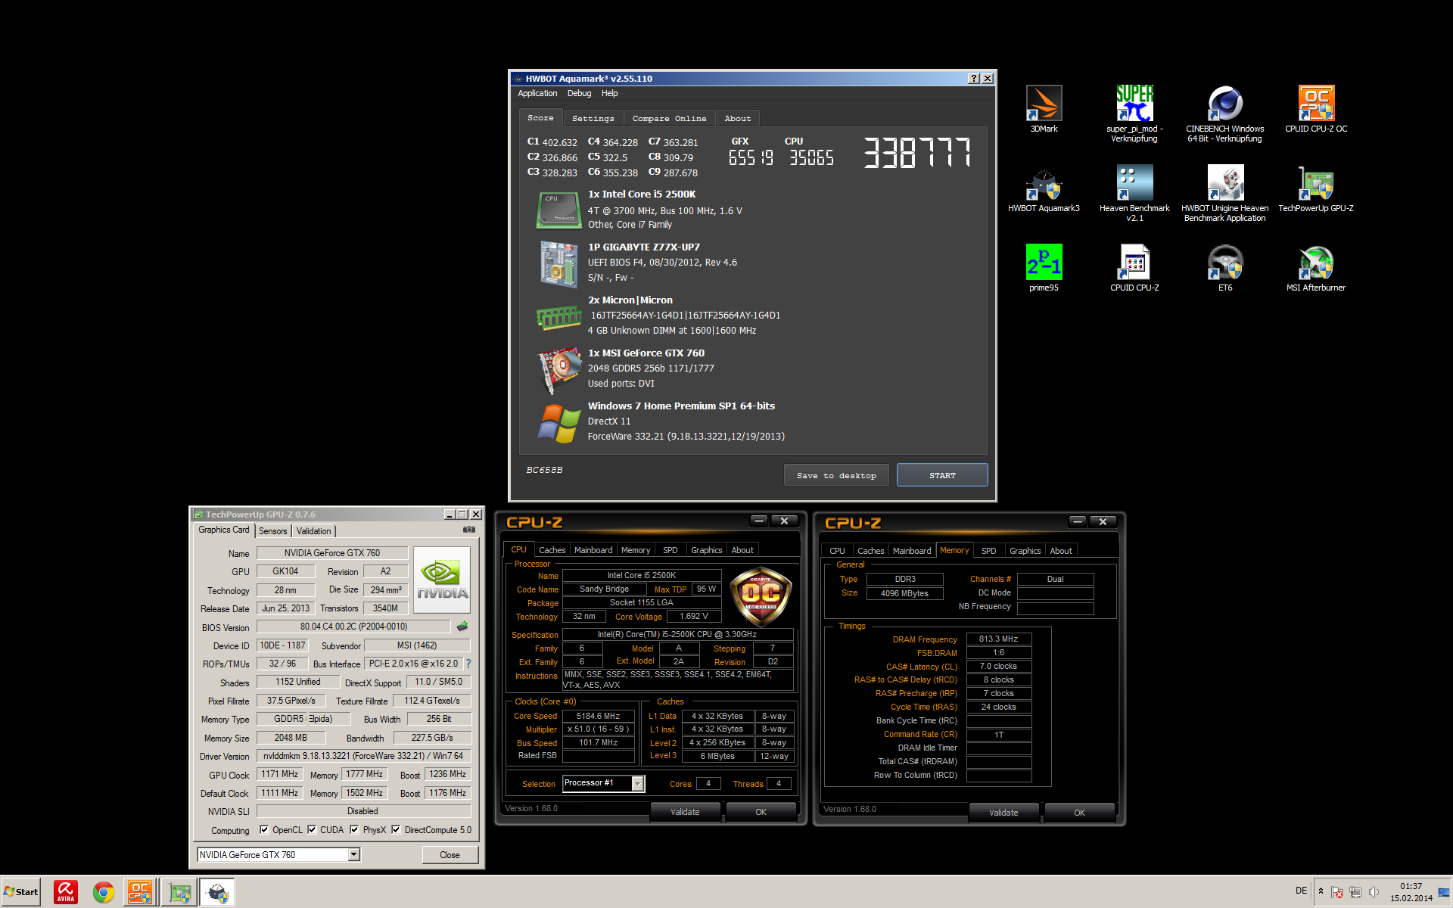Toggle OpenCL checkbox in GPU-Z

click(264, 830)
